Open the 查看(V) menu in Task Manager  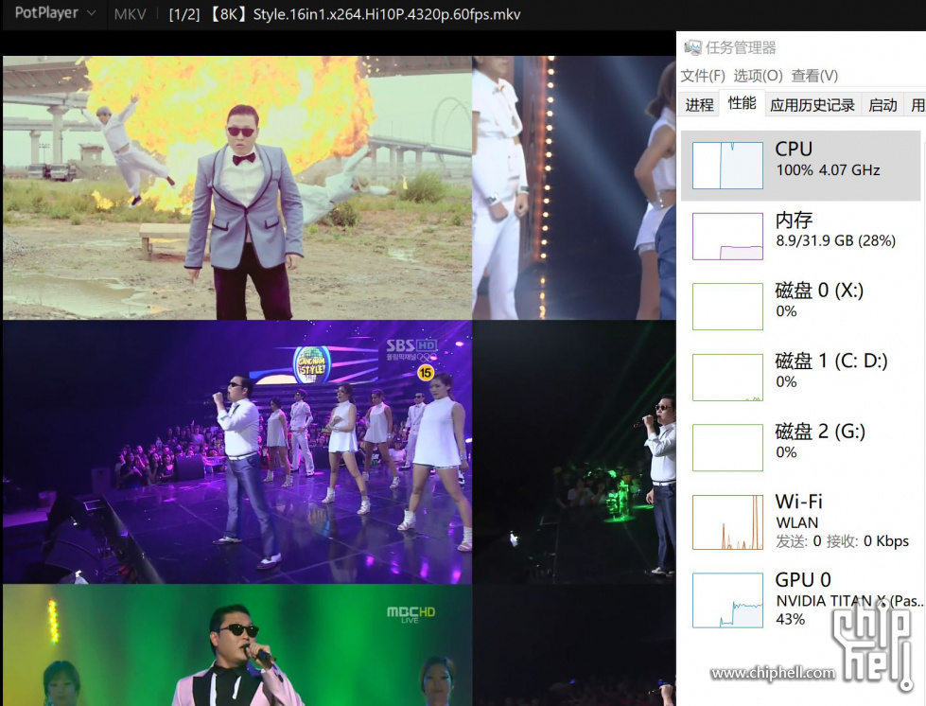814,76
